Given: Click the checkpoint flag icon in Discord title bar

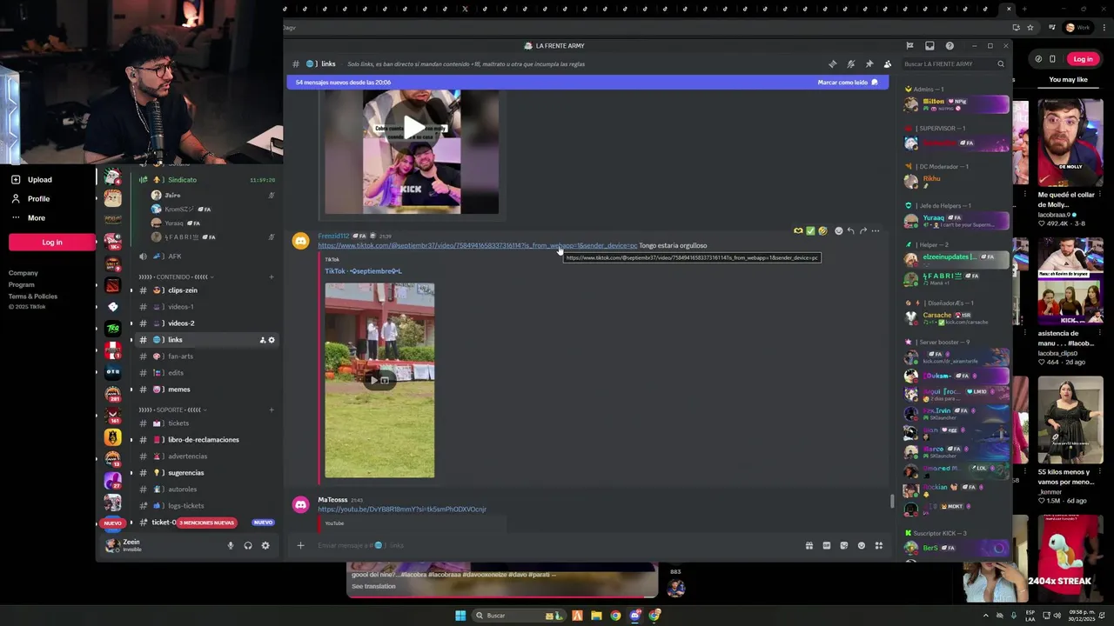Looking at the screenshot, I should point(909,45).
